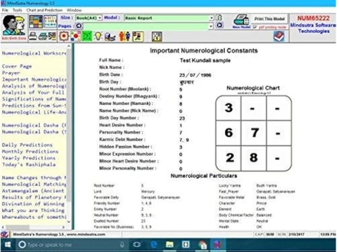Open the Chart and Prediction menu

point(44,10)
